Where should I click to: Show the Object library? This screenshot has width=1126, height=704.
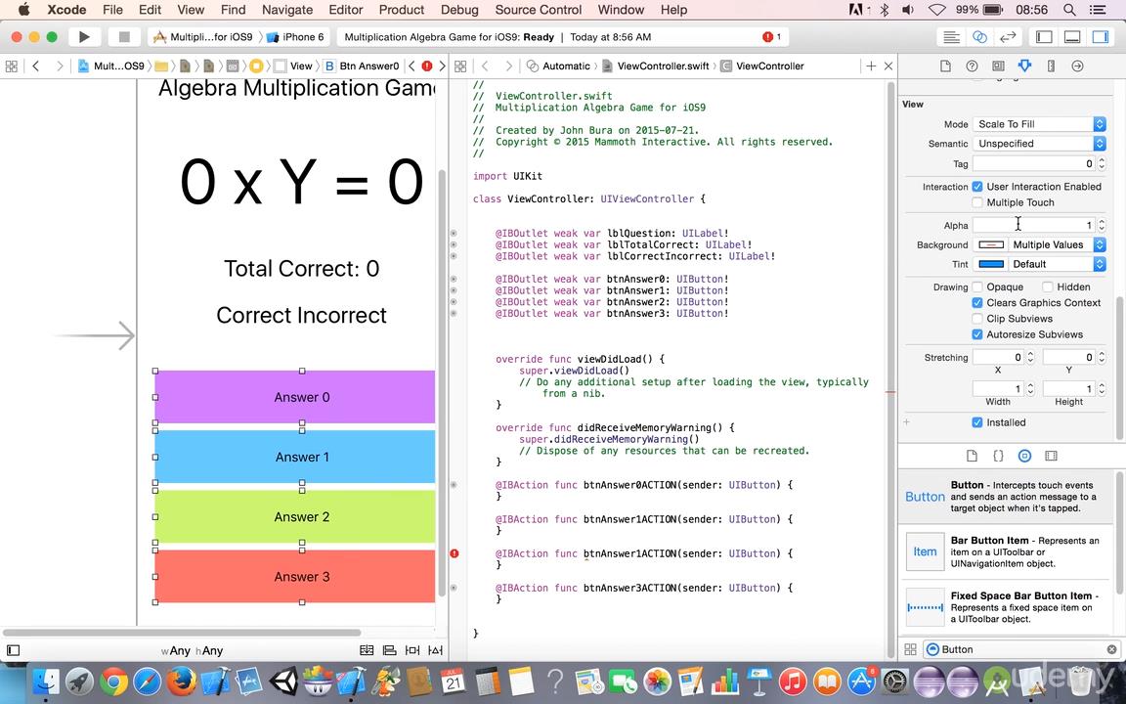pyautogui.click(x=1024, y=456)
